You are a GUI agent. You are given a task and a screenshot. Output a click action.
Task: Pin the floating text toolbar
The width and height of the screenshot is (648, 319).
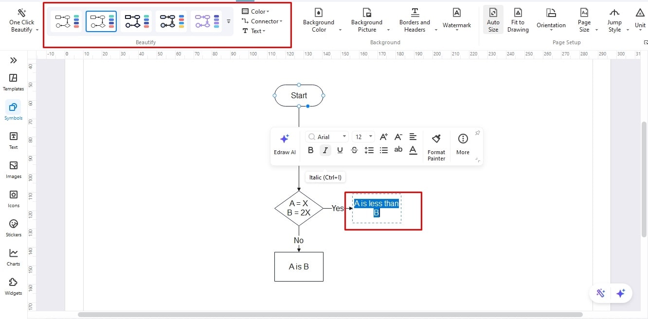point(477,133)
